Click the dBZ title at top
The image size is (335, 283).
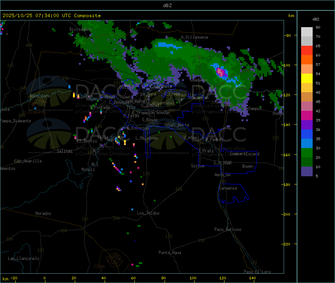167,6
